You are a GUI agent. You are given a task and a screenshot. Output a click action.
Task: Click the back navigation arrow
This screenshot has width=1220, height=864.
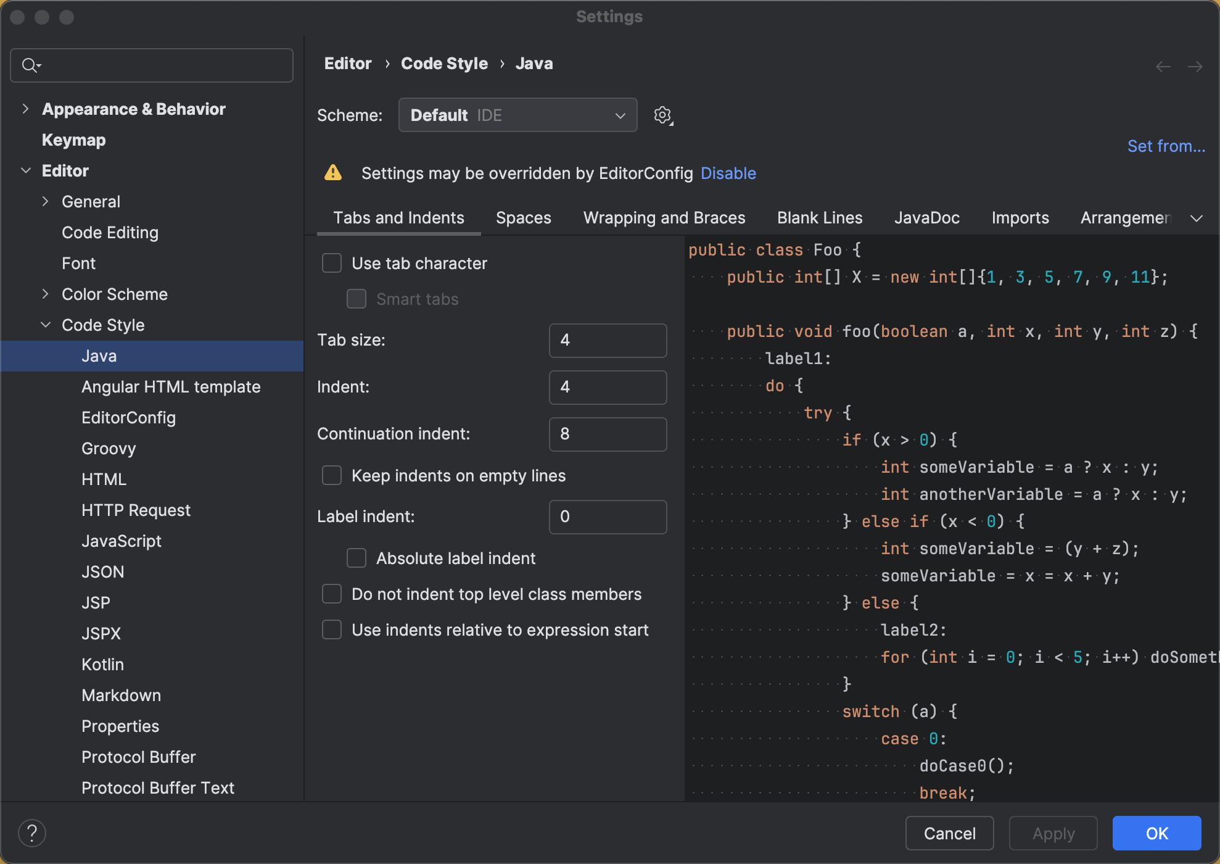pos(1163,66)
